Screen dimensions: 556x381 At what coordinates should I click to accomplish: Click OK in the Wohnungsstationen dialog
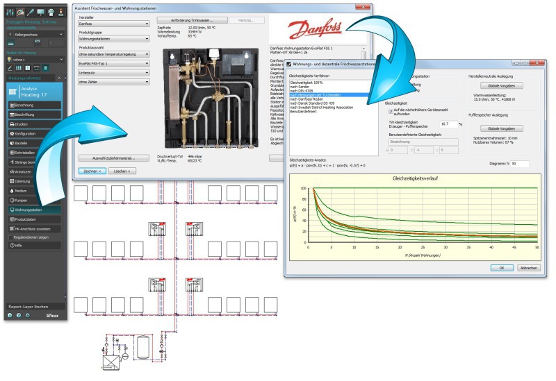click(501, 268)
